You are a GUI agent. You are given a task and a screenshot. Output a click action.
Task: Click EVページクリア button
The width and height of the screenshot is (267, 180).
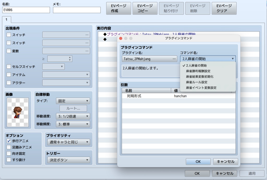pyautogui.click(x=224, y=8)
